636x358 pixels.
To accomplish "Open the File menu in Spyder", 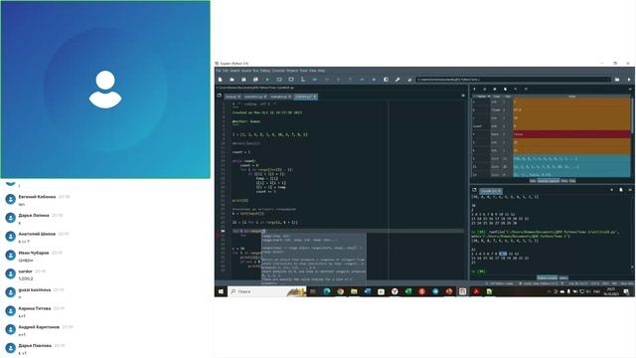I will 219,71.
